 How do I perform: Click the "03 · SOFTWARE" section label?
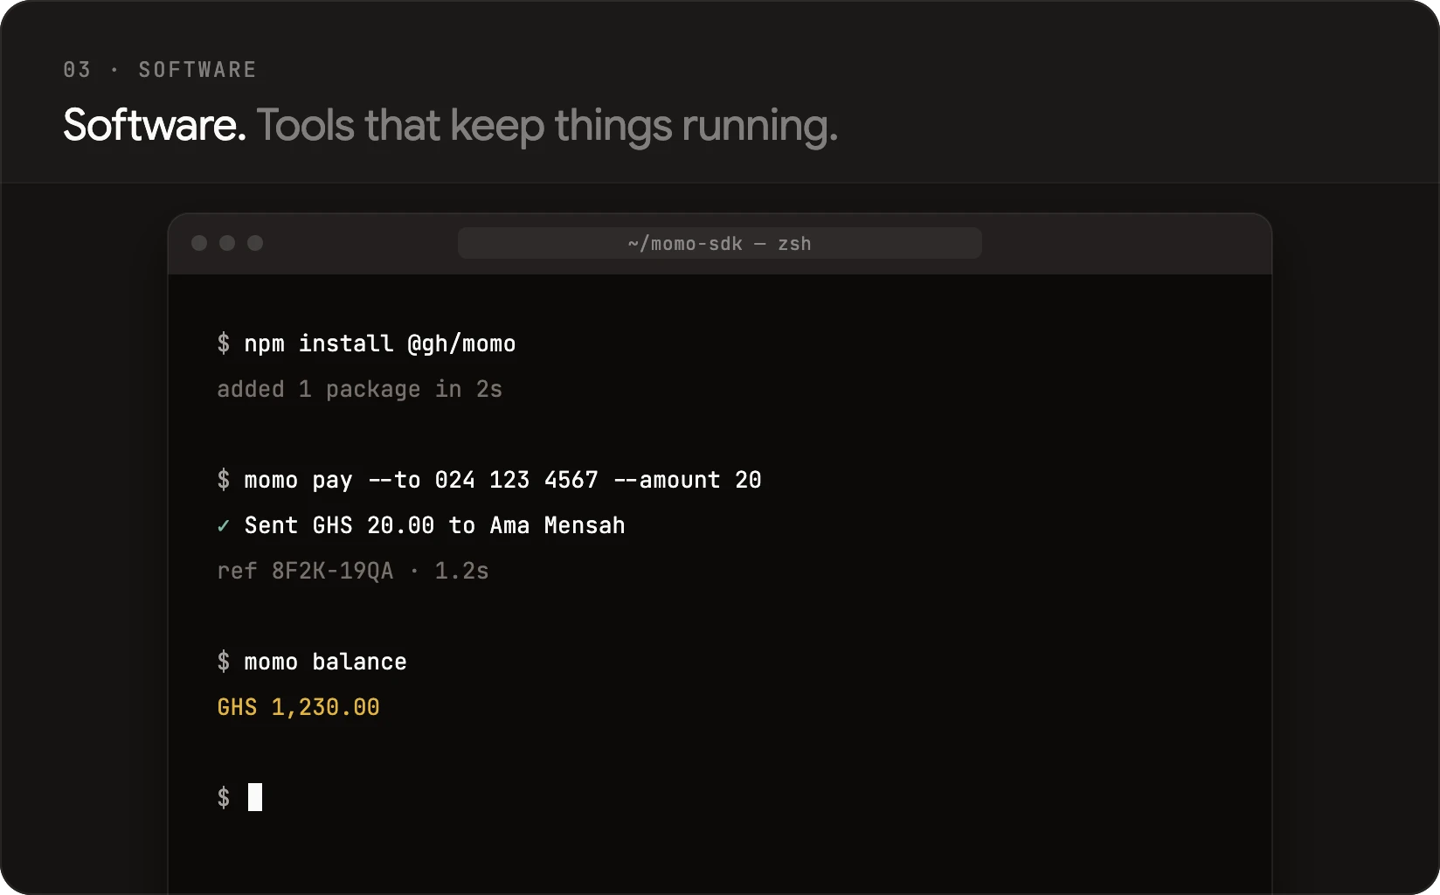click(160, 70)
